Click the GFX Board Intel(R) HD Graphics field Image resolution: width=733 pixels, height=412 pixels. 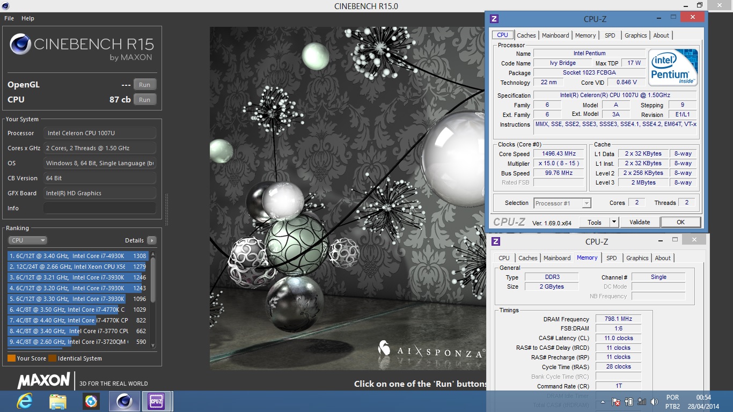point(100,193)
